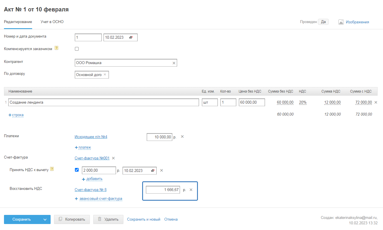
Task: Open the Исходящее п/п №4 payment link
Action: 91,137
